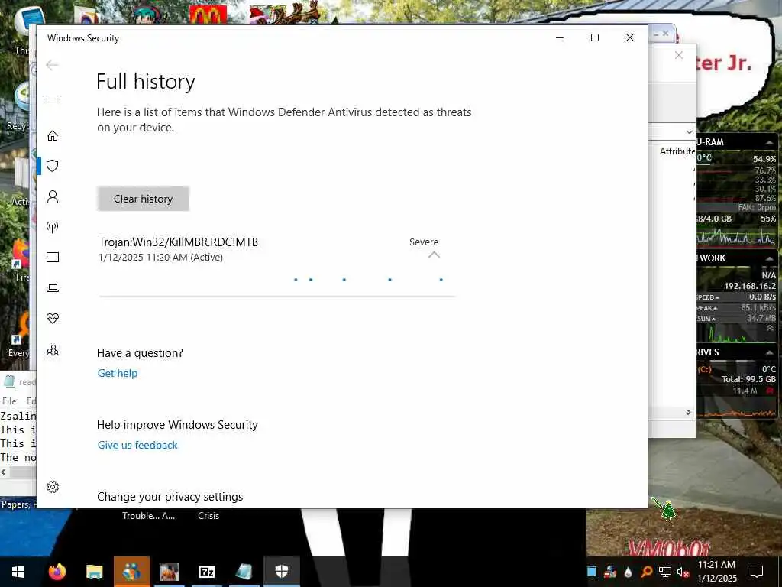Select Virus & threat protection shield icon

pos(53,166)
